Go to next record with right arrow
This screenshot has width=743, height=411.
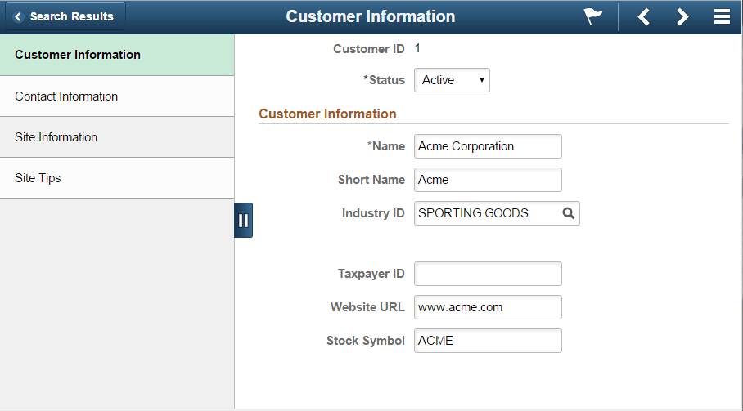[x=682, y=17]
